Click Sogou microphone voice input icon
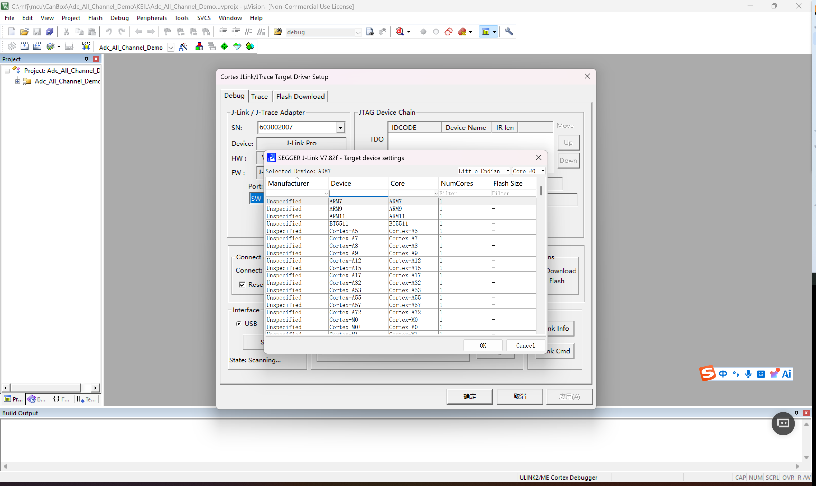Image resolution: width=816 pixels, height=486 pixels. [748, 374]
